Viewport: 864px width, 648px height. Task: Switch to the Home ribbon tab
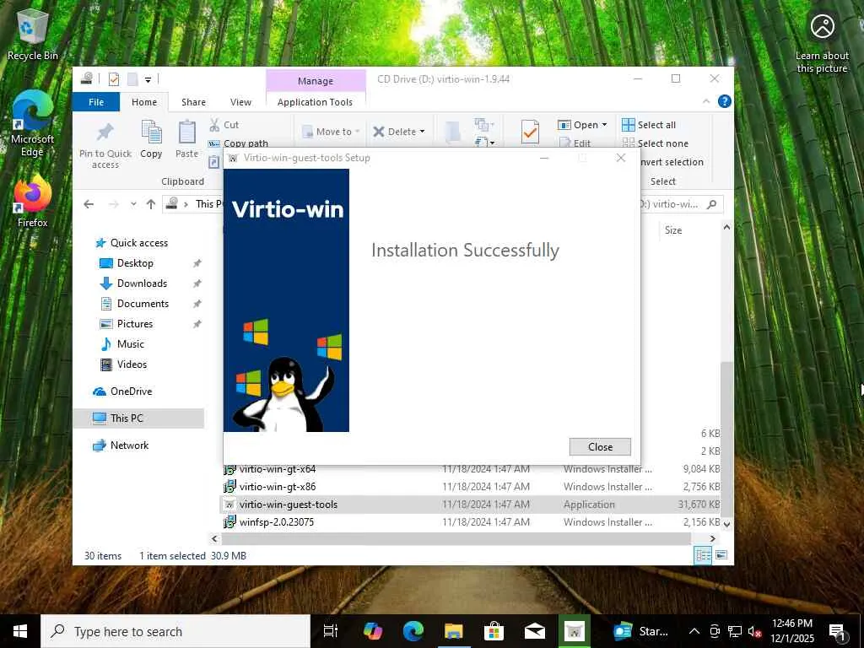tap(144, 102)
